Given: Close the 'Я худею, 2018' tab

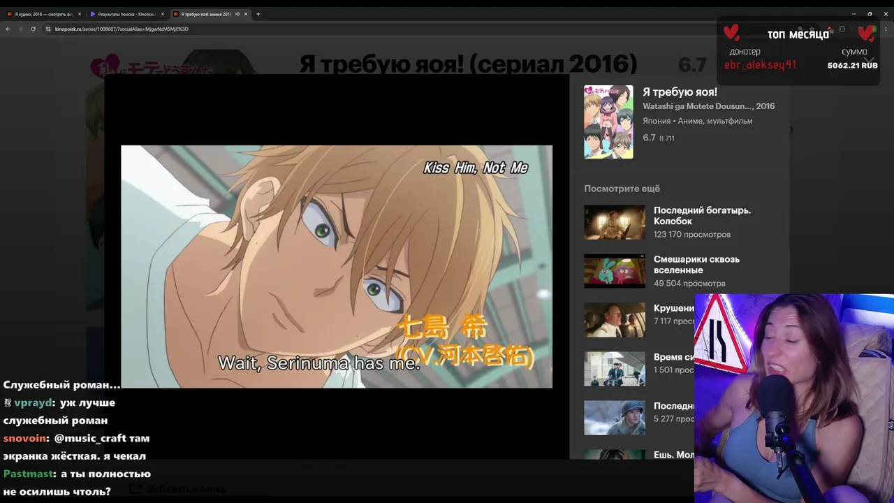Looking at the screenshot, I should 80,14.
